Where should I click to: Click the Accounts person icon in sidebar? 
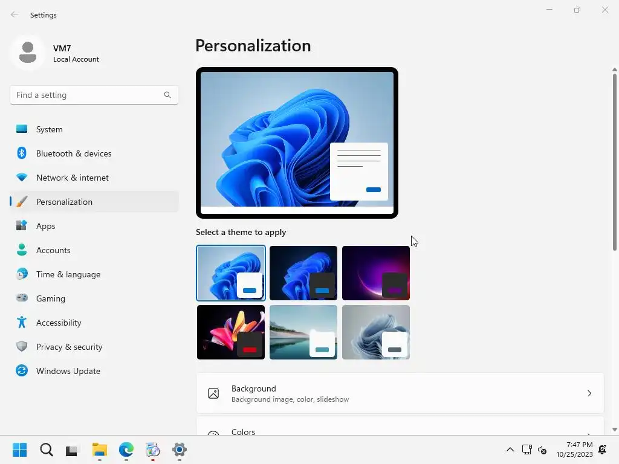tap(22, 250)
